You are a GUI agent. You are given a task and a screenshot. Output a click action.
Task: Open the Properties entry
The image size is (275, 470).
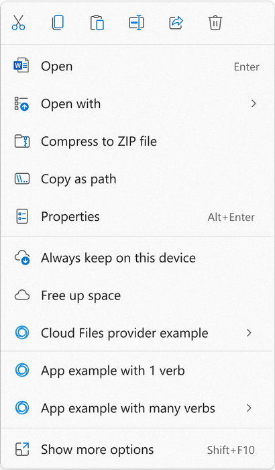(x=137, y=216)
